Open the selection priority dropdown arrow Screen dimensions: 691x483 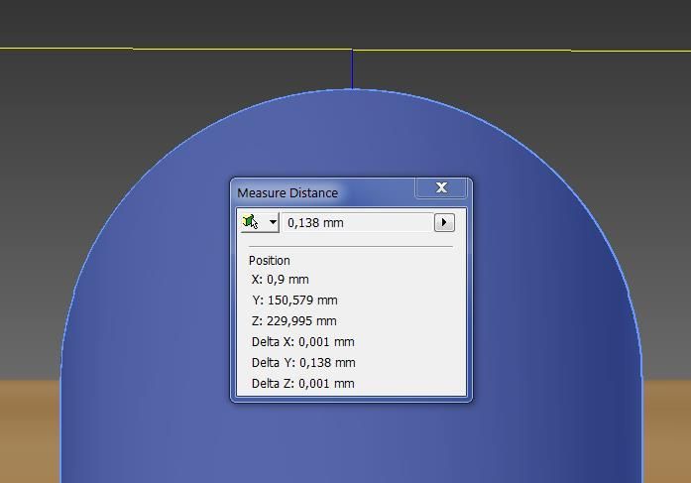click(x=272, y=222)
